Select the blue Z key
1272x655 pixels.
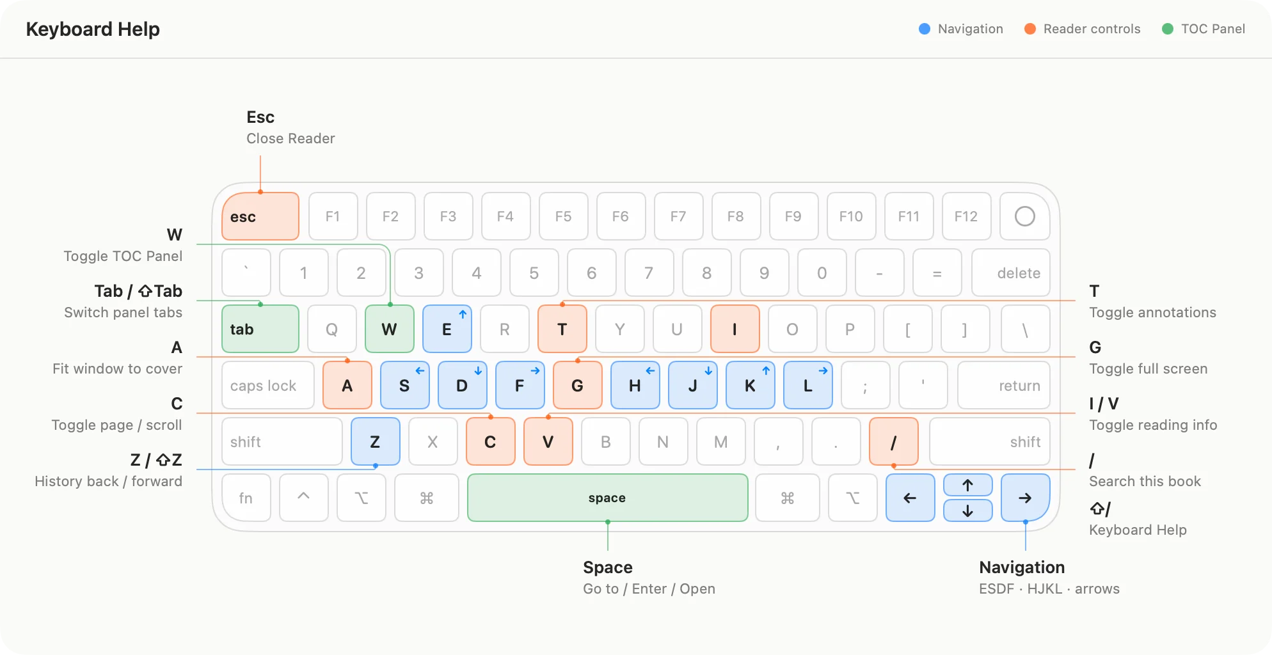(376, 441)
